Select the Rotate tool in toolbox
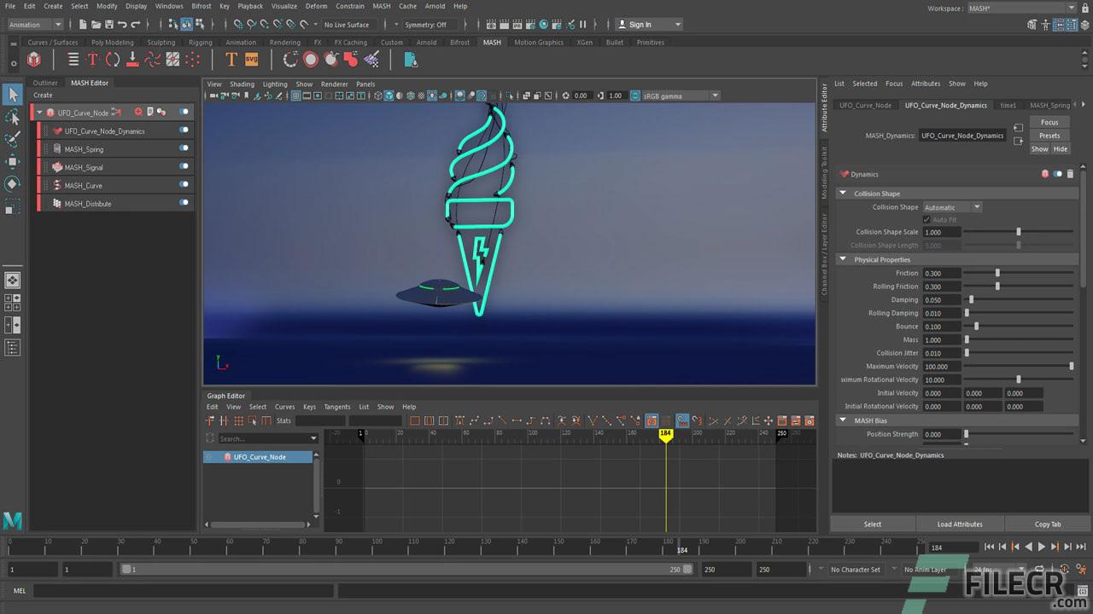Screen dimensions: 1093x614 (x=13, y=183)
